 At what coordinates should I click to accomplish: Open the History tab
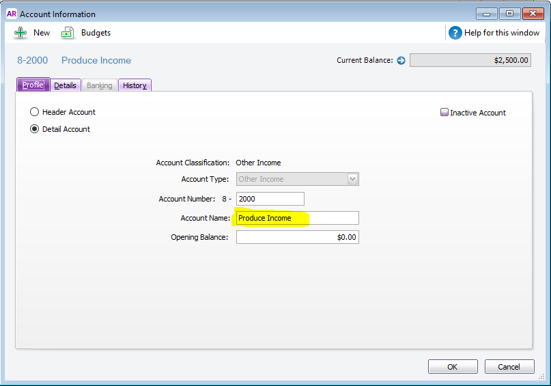135,85
